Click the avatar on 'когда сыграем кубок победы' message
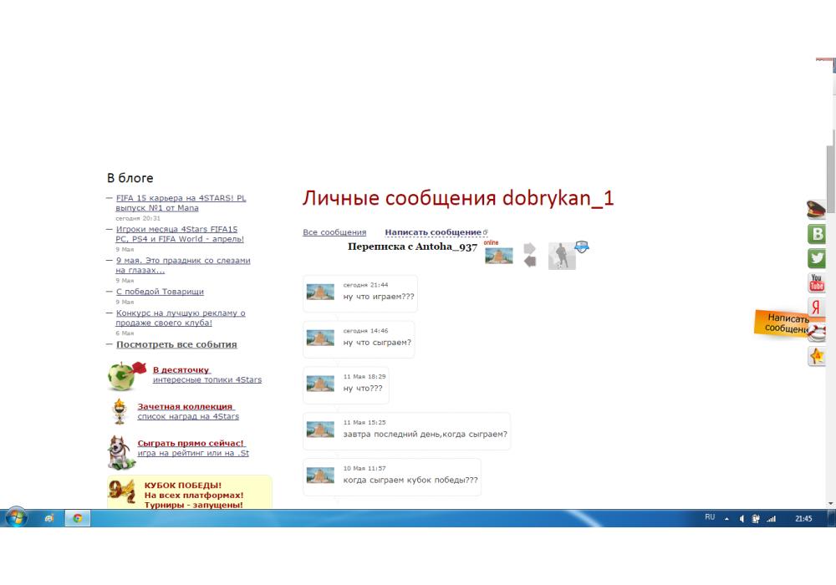 [320, 476]
